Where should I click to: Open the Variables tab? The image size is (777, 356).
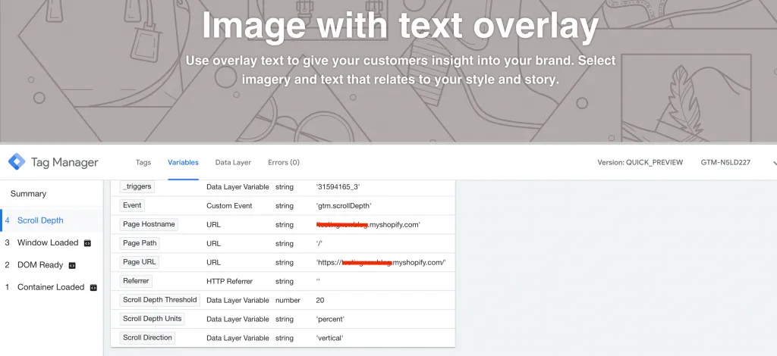point(184,162)
